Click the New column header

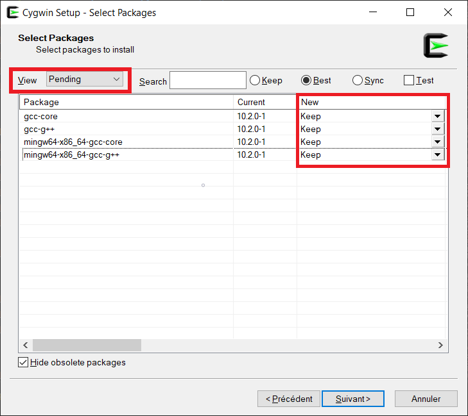tap(372, 102)
